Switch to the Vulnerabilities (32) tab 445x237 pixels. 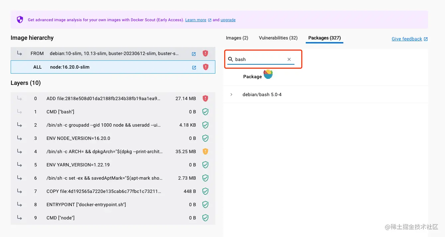[278, 38]
